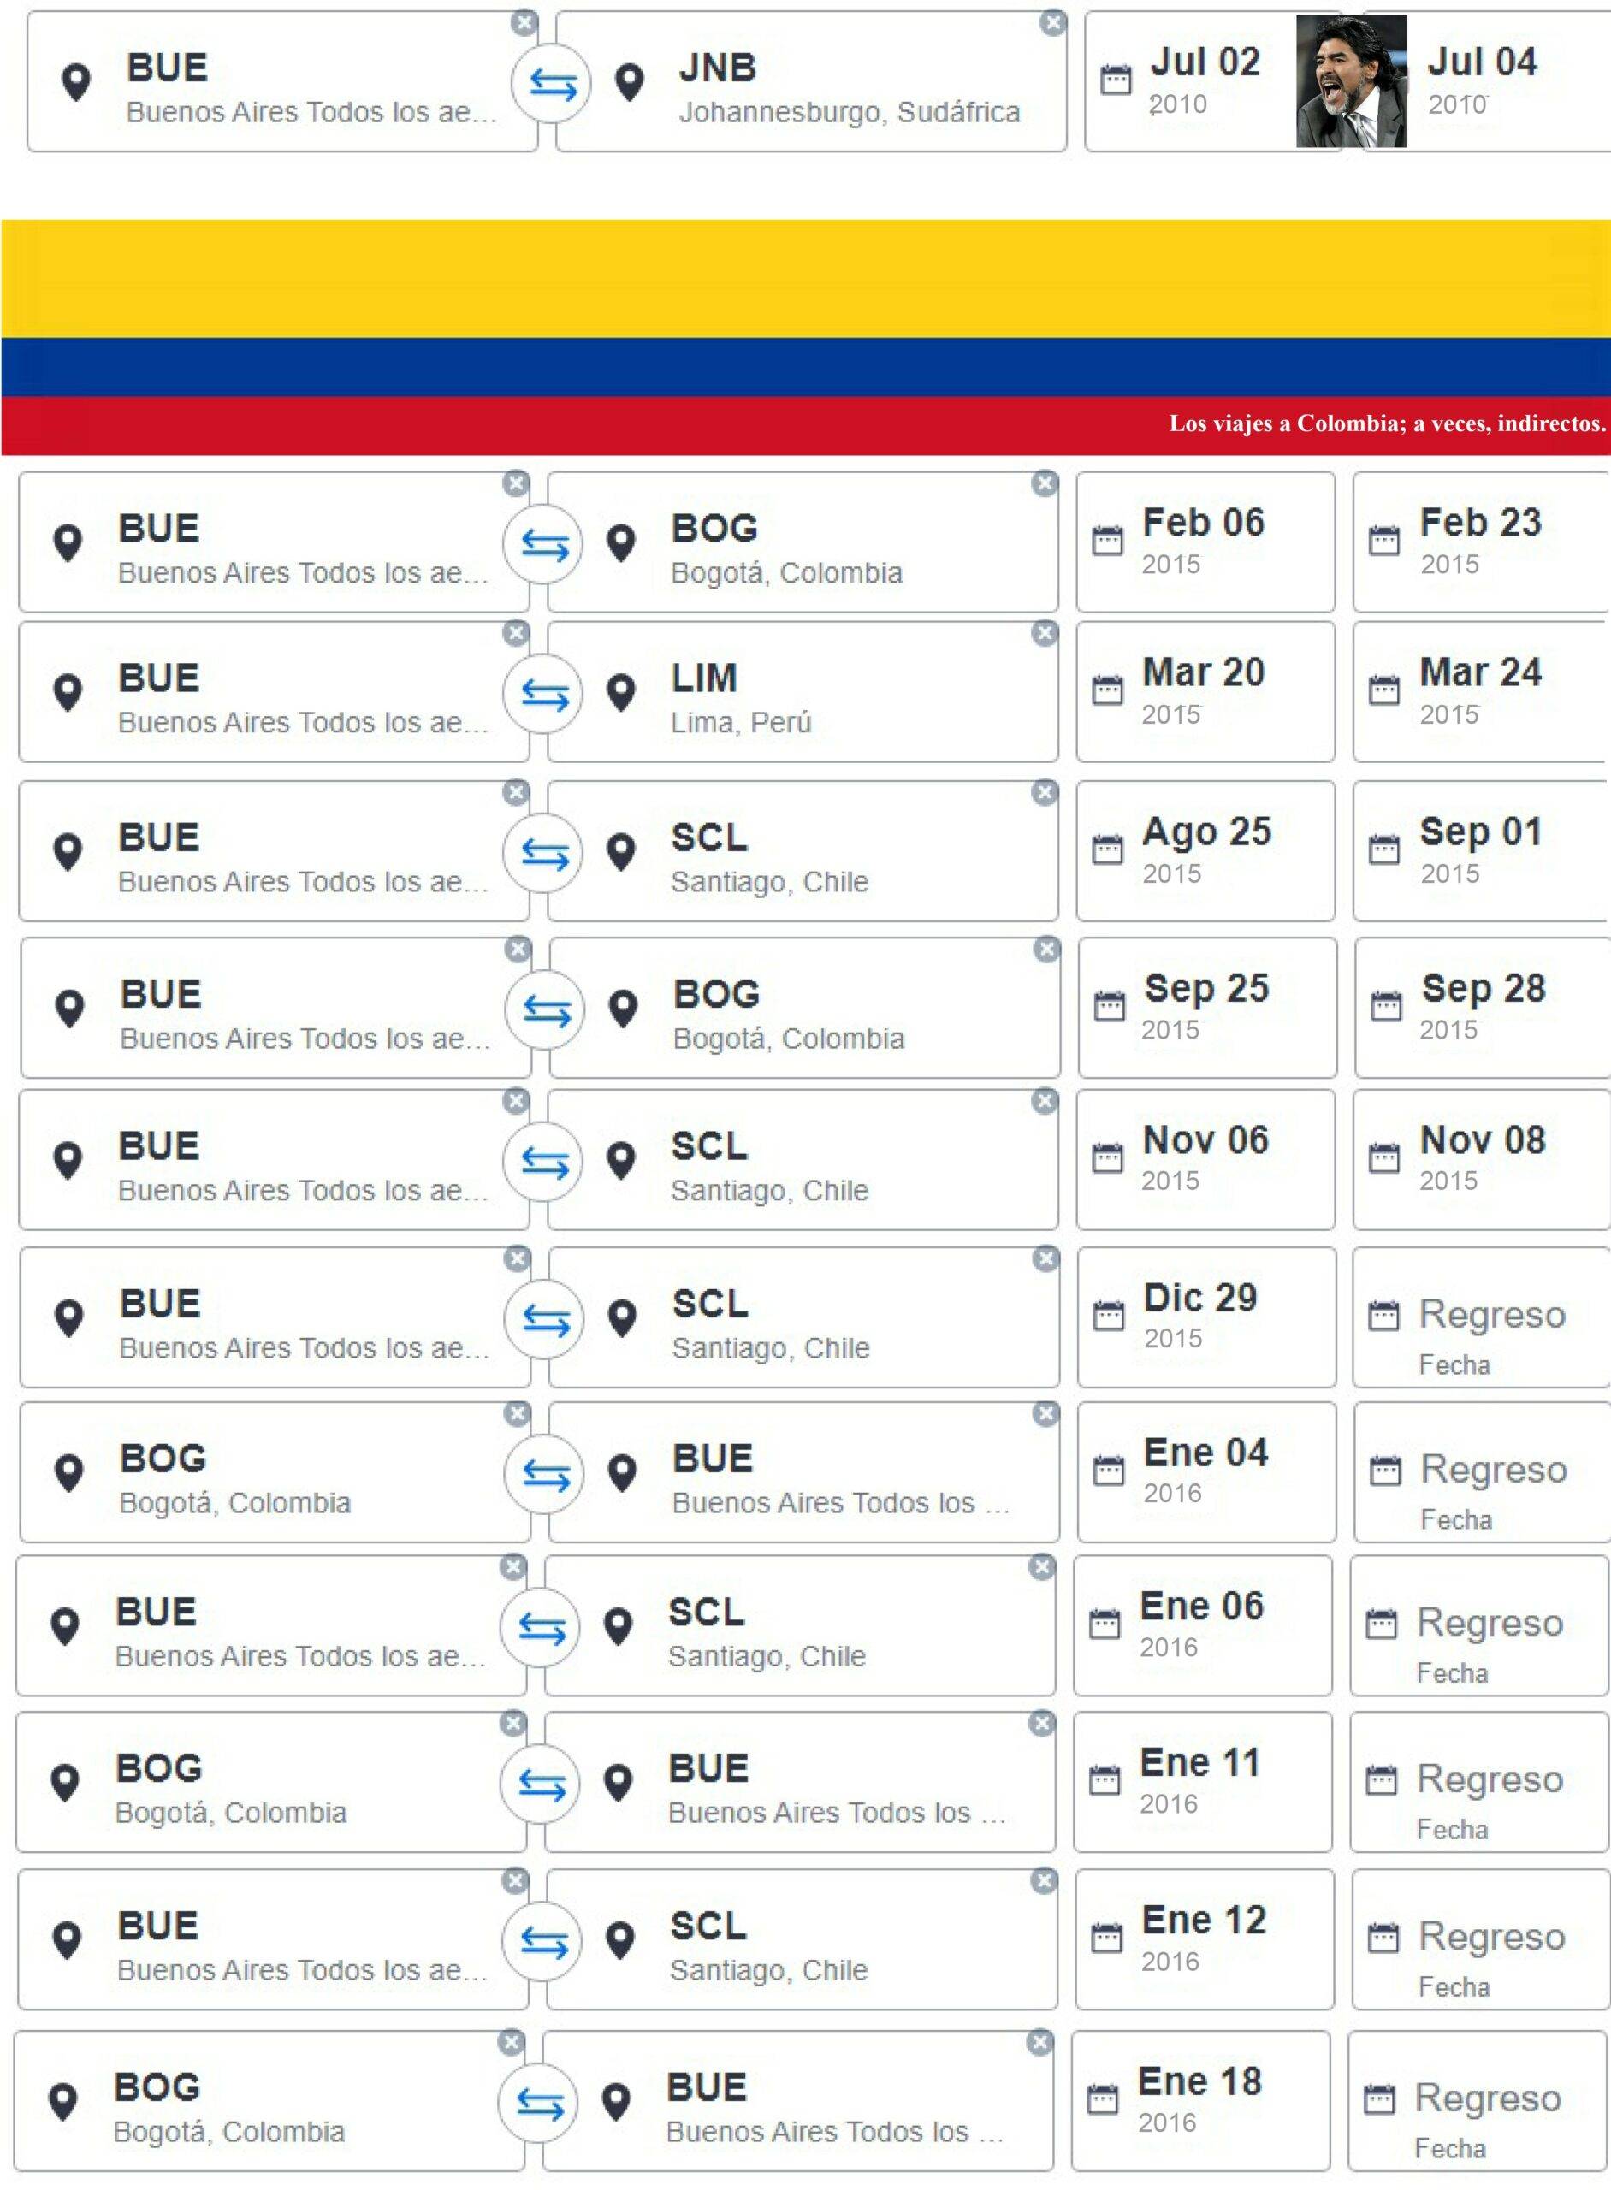Click the yellow stripe of the Colombian flag
The width and height of the screenshot is (1611, 2190).
point(806,279)
